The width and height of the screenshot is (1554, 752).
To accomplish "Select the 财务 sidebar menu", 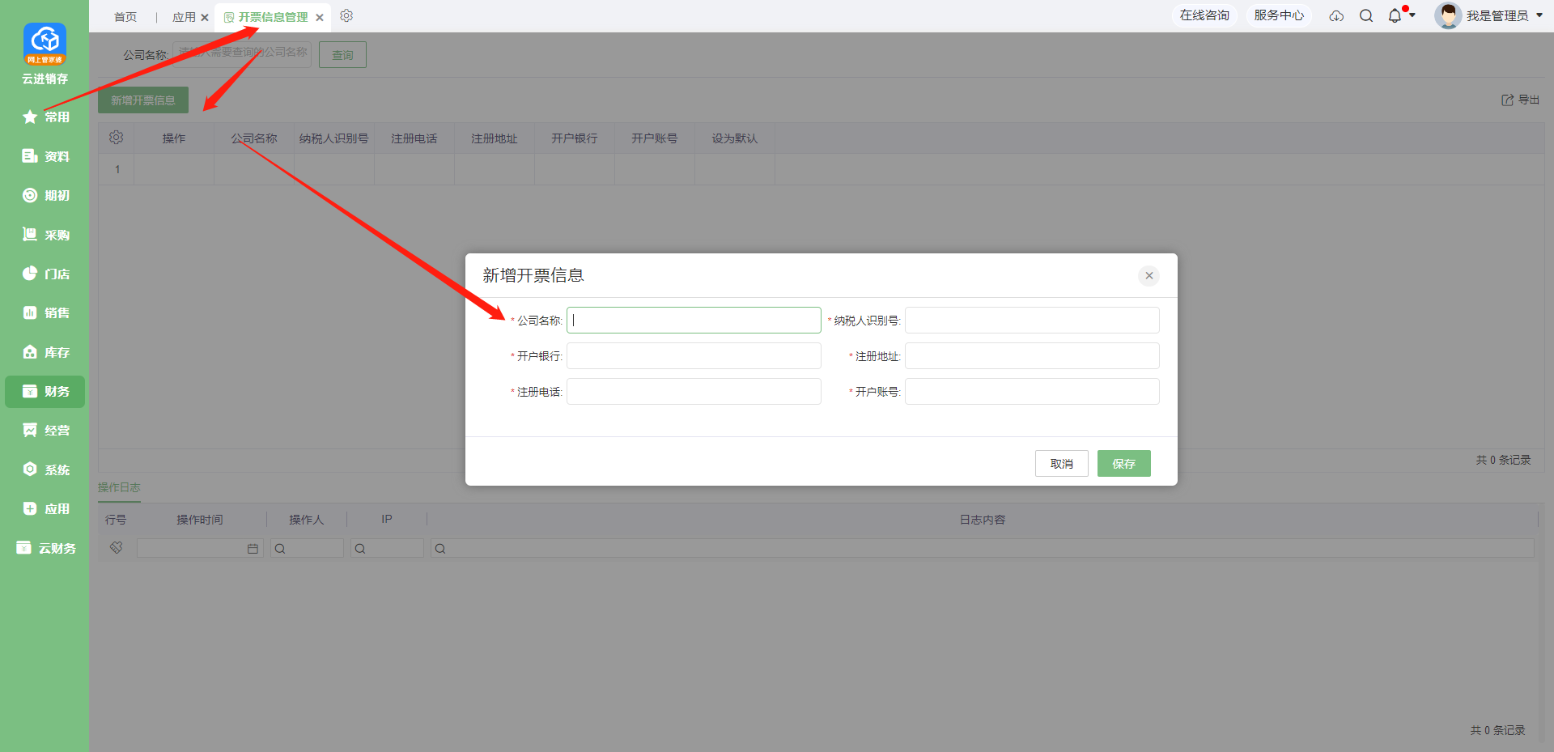I will [45, 391].
